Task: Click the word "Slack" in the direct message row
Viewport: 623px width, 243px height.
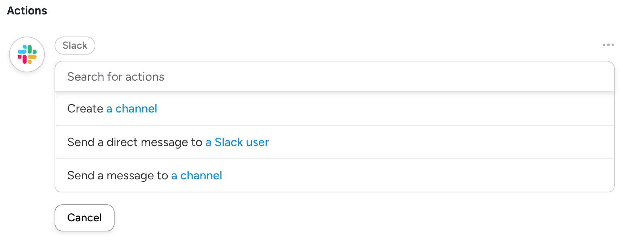Action: click(229, 142)
